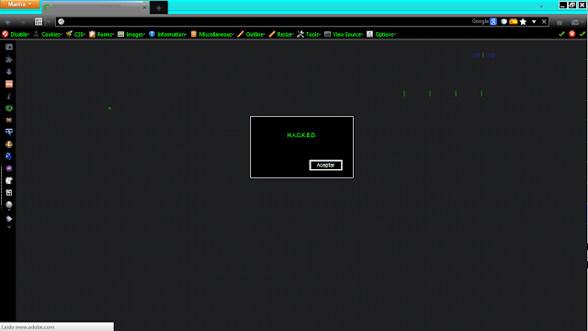The width and height of the screenshot is (588, 331).
Task: Go forward with the forward arrow
Action: click(x=23, y=22)
